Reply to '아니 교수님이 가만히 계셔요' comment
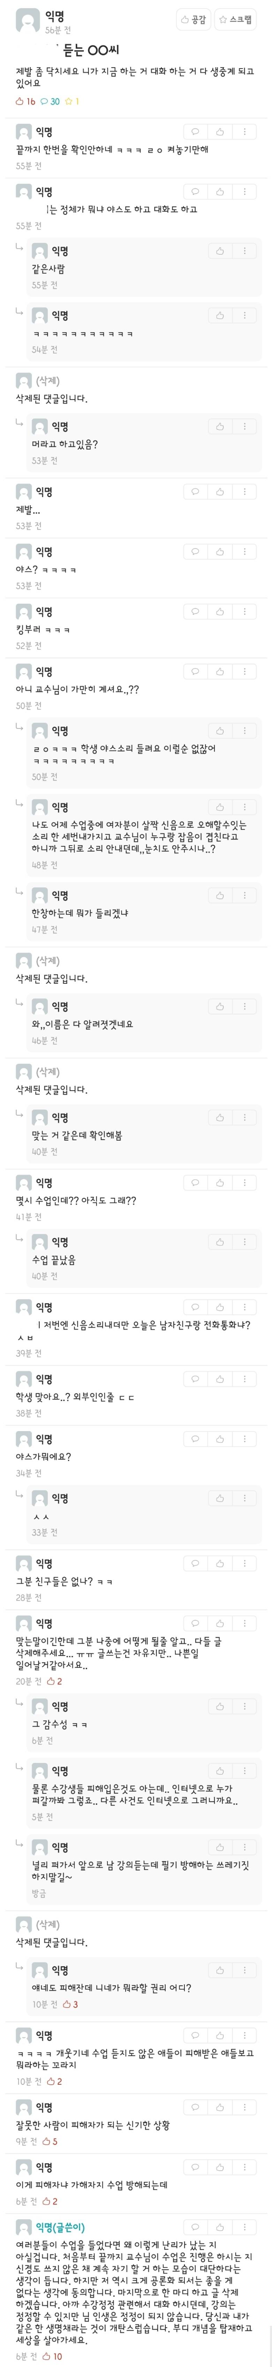Viewport: 272px width, 2367px height. tap(194, 672)
